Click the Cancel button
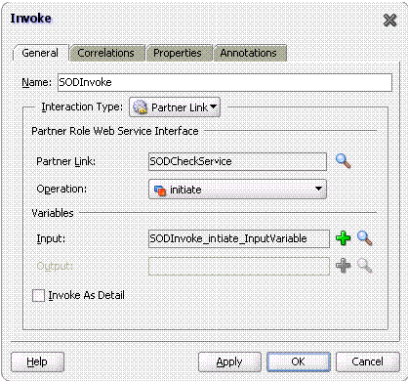Viewport: 408px width, 382px height. (367, 361)
